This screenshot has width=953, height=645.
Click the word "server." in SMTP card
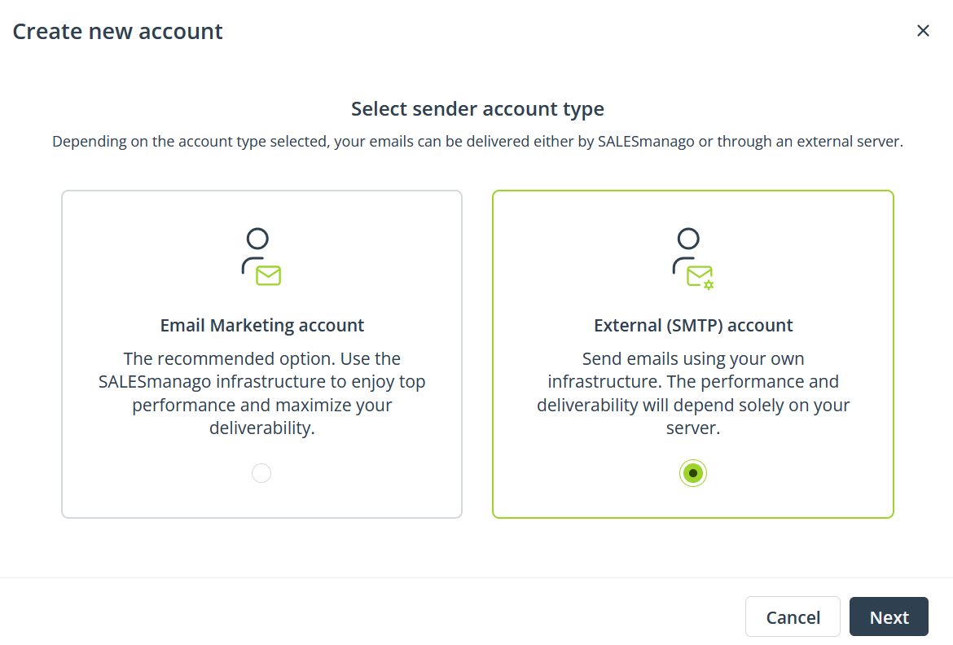point(693,428)
